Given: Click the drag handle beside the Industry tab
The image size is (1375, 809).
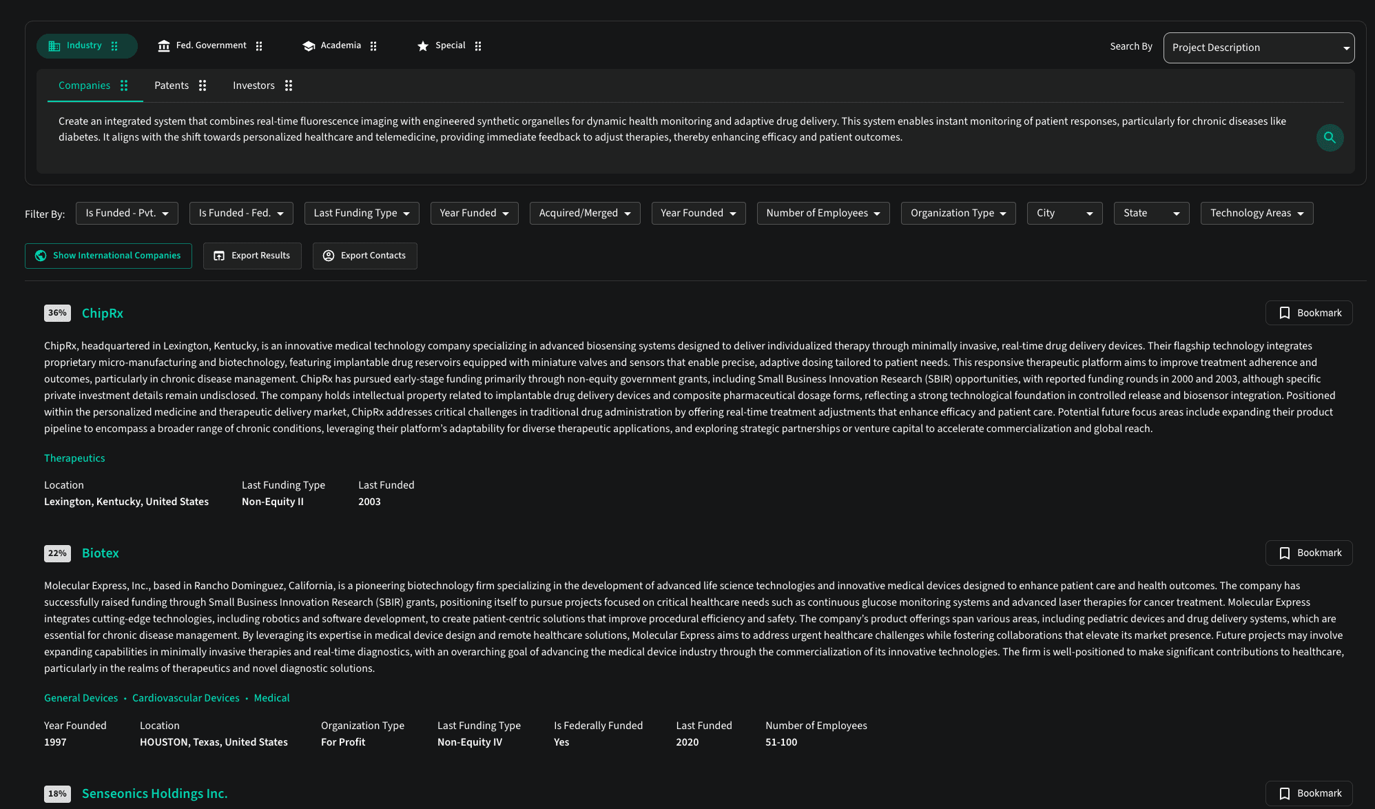Looking at the screenshot, I should pos(114,46).
